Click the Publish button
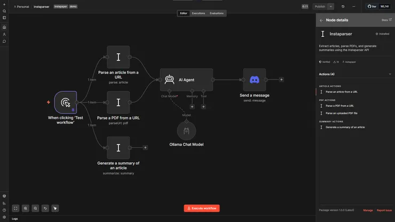This screenshot has height=222, width=395. click(320, 6)
